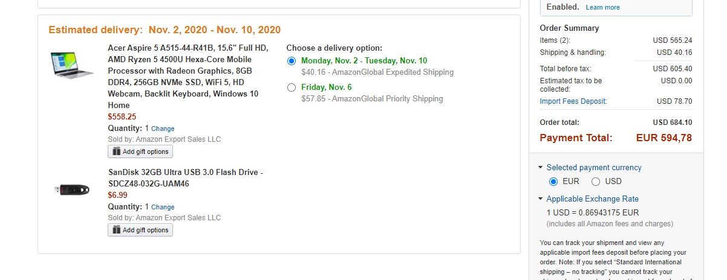Click the gift icon on laptop's gift options
The image size is (727, 280).
point(116,151)
